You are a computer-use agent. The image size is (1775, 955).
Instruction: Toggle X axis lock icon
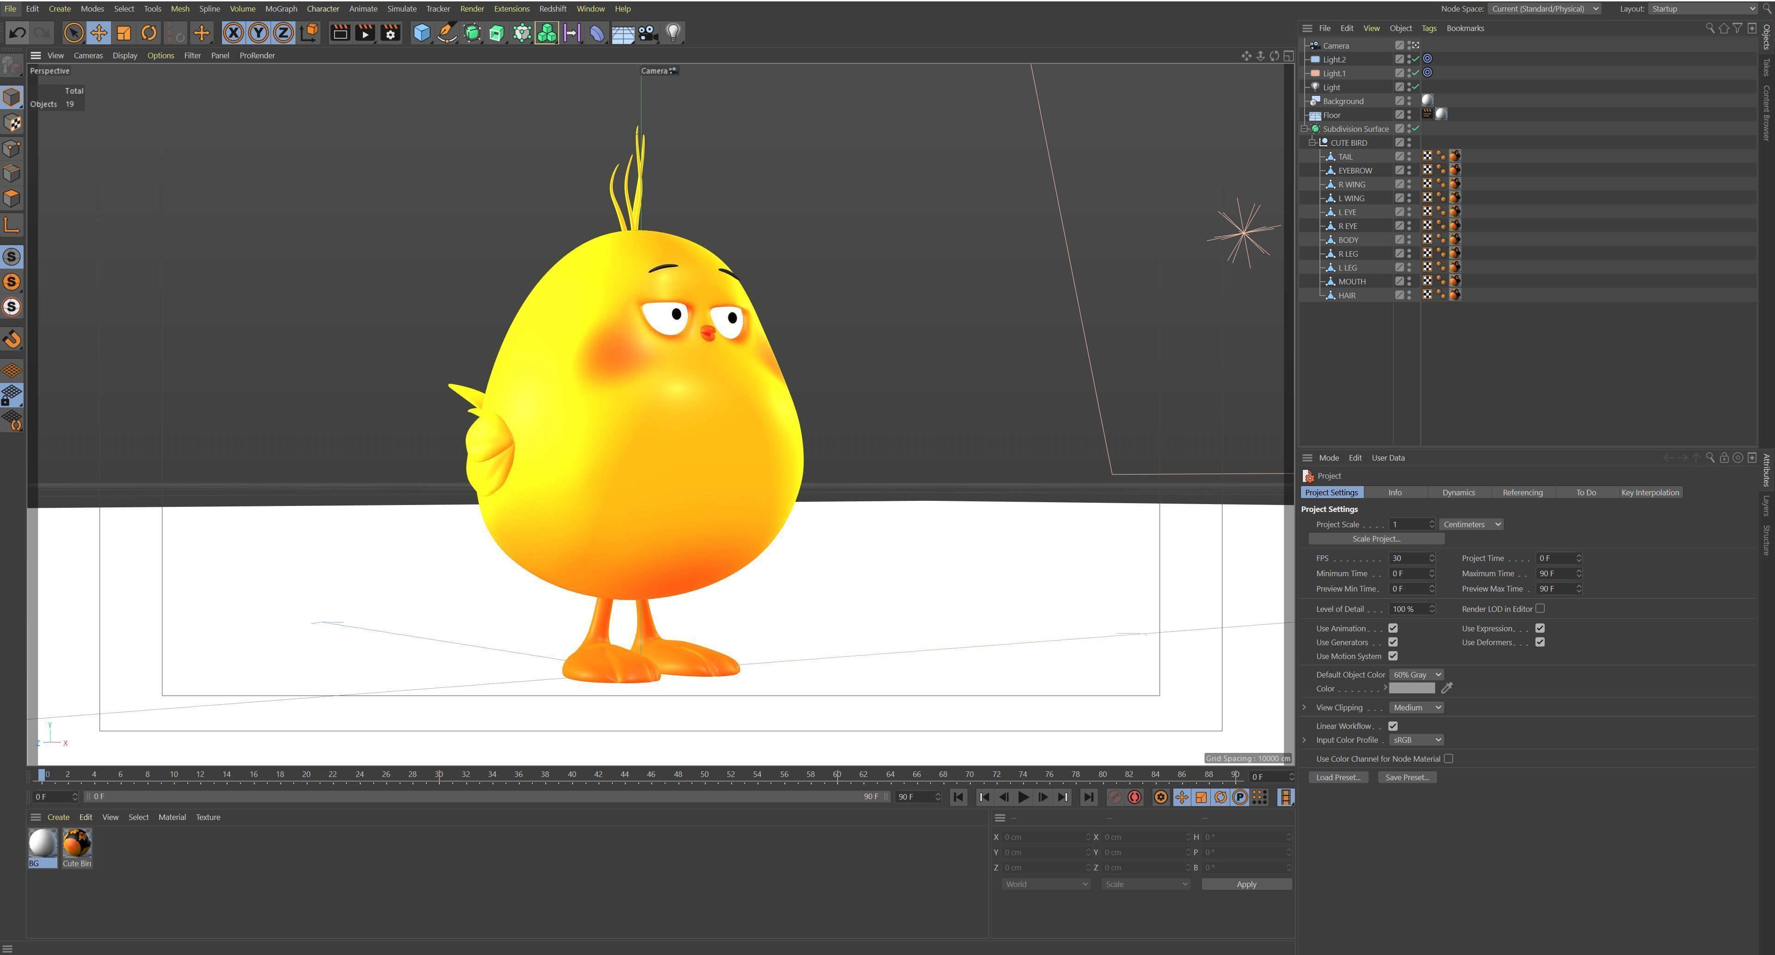[234, 32]
